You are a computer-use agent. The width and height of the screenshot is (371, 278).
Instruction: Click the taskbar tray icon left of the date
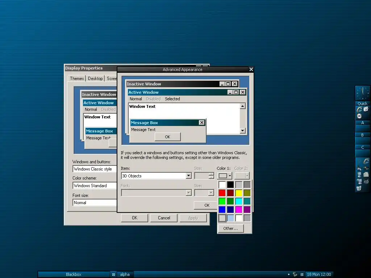[302, 274]
